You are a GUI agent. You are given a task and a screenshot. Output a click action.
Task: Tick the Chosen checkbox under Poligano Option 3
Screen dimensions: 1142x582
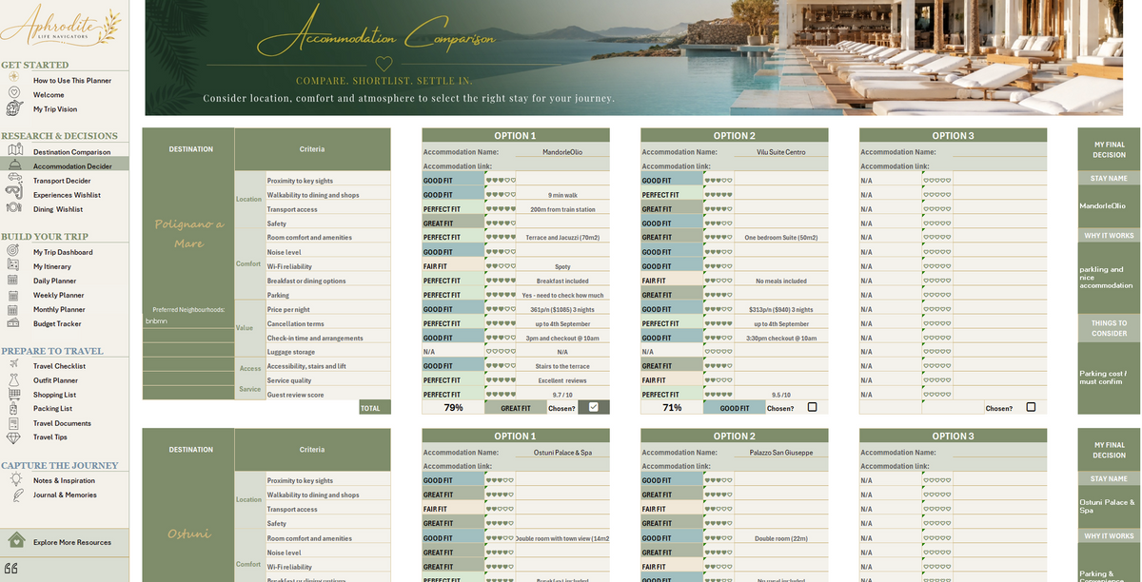(x=1031, y=407)
